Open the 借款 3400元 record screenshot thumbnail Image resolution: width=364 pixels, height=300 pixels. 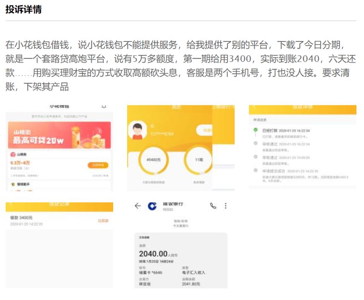[x=59, y=245]
